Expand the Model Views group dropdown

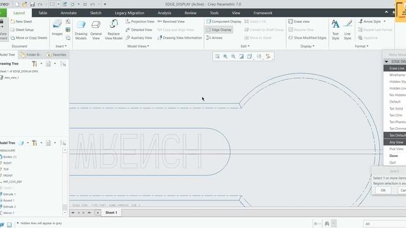point(138,46)
